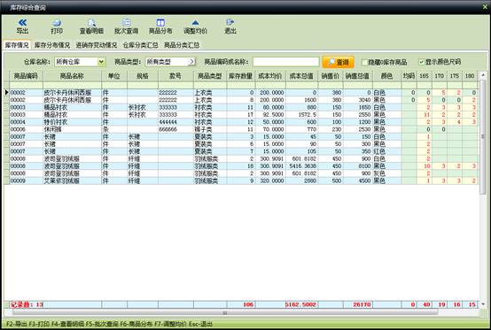Click the row pointer arrow of the first row
Viewport: 491px width, 330px height.
click(6, 92)
